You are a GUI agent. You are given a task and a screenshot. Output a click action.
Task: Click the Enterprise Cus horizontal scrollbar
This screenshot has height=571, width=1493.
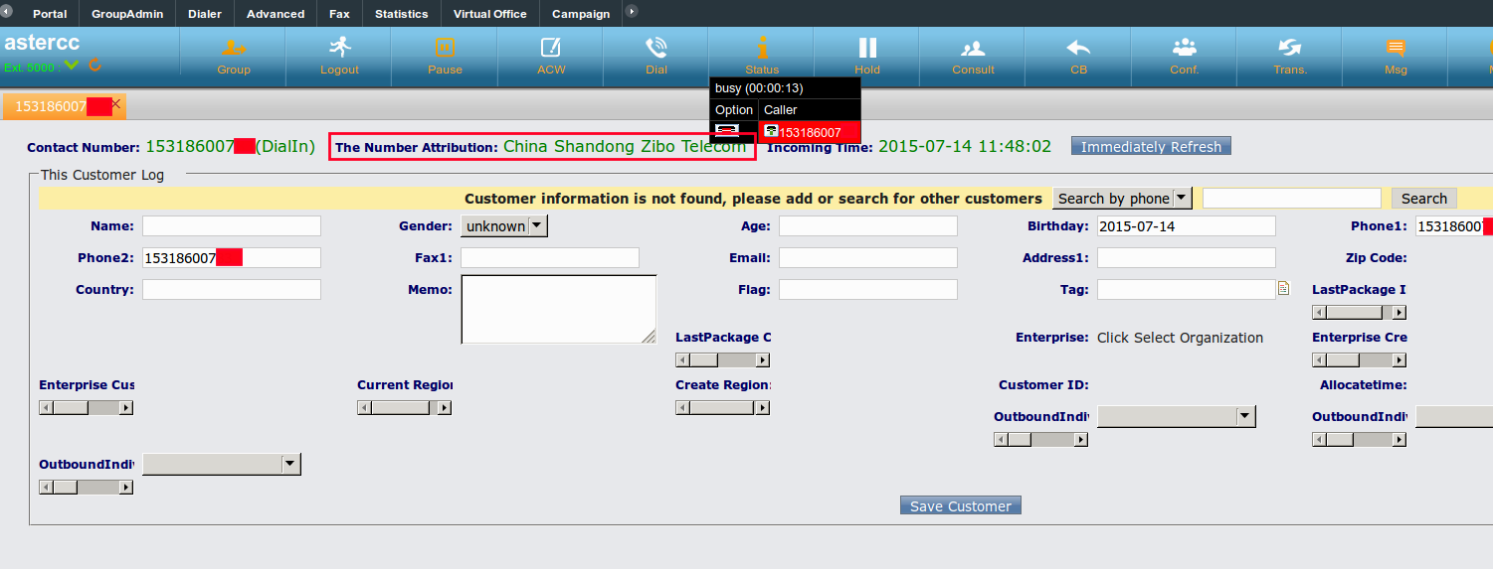pyautogui.click(x=86, y=407)
